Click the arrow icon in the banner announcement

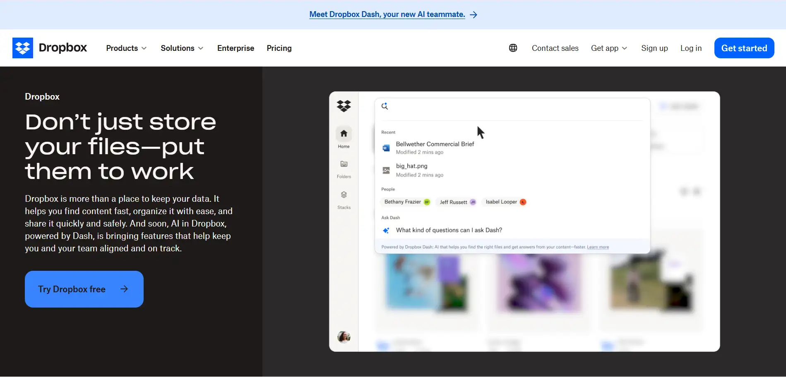point(473,14)
